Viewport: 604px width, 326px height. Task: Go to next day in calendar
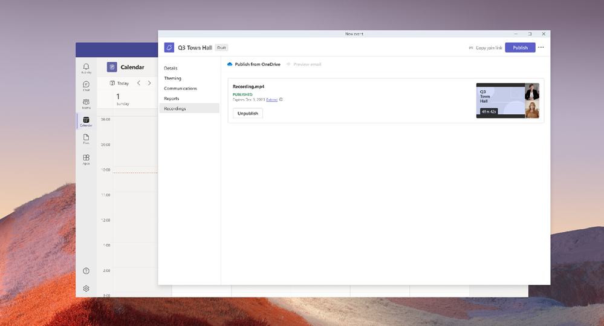[x=149, y=83]
